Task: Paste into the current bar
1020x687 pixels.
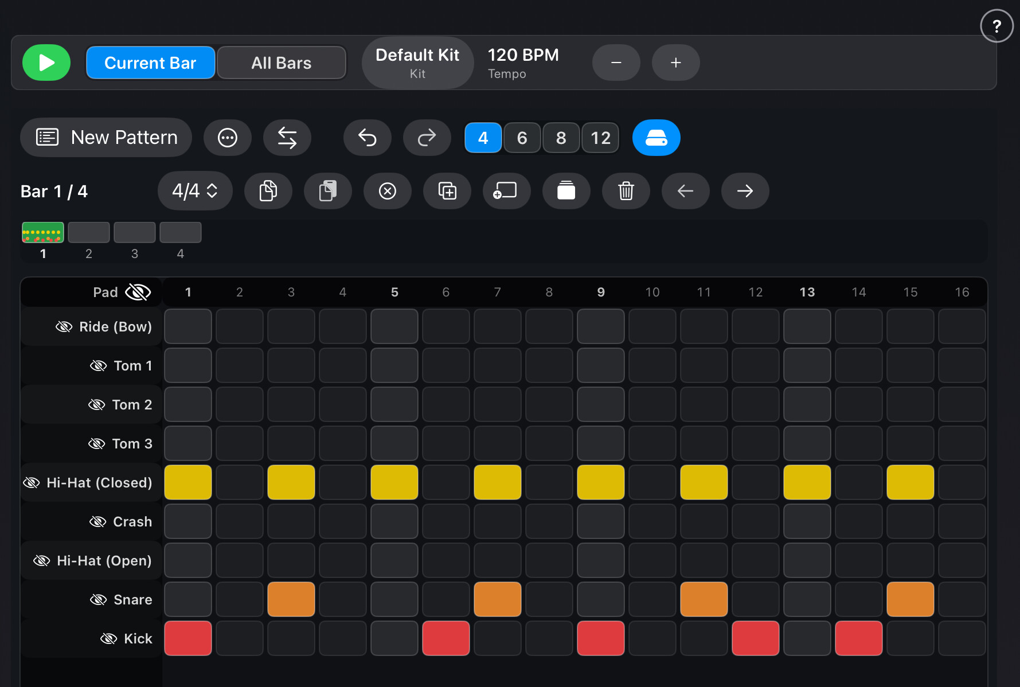Action: [328, 191]
